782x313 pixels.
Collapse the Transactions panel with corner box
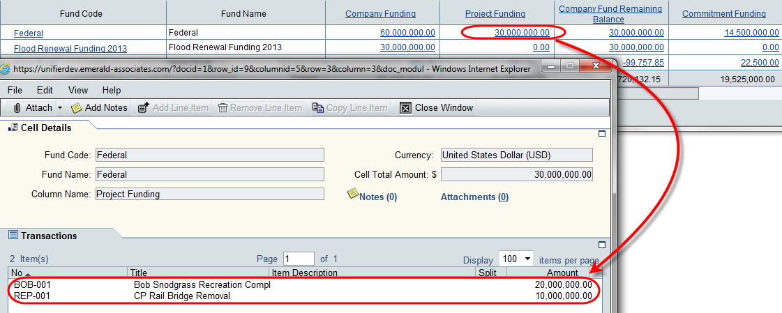[602, 245]
